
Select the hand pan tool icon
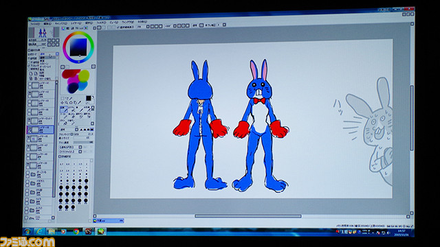75,103
